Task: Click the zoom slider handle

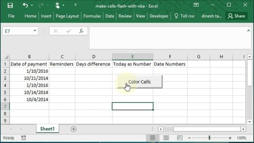Action: pyautogui.click(x=210, y=138)
